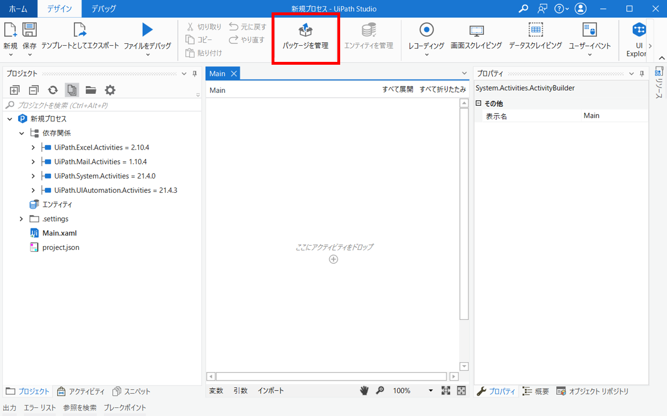Image resolution: width=667 pixels, height=416 pixels.
Task: Expand UiPath.Mail.Activities dependency
Action: [x=33, y=162]
